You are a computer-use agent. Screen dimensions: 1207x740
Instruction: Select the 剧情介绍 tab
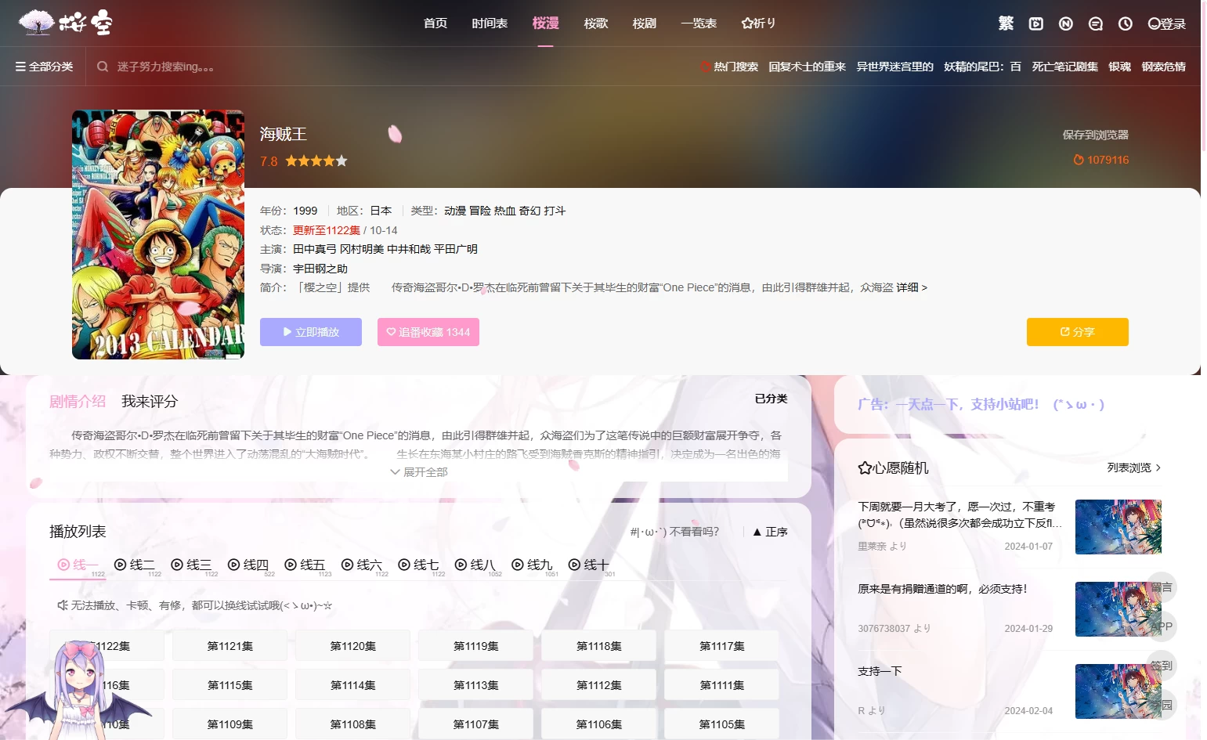coord(78,401)
